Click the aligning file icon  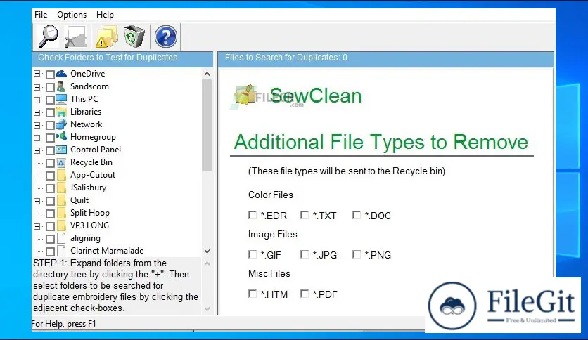pyautogui.click(x=62, y=238)
